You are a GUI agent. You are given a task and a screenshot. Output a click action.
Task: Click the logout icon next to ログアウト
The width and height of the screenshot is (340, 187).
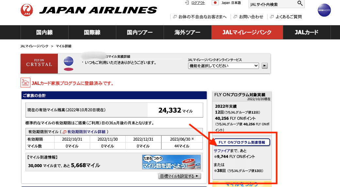pos(187,3)
